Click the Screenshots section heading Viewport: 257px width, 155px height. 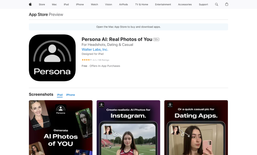coord(41,95)
